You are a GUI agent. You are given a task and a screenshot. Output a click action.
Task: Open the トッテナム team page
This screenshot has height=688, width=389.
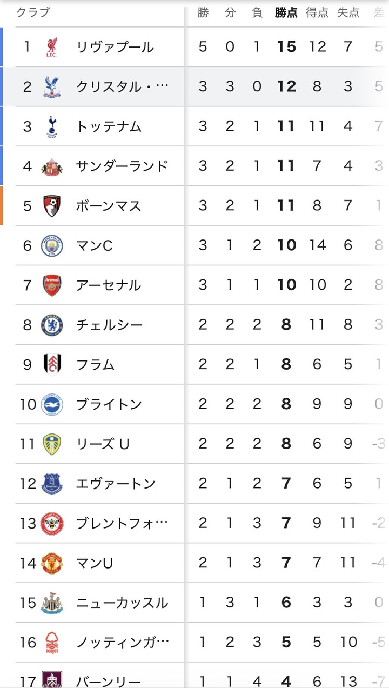109,126
